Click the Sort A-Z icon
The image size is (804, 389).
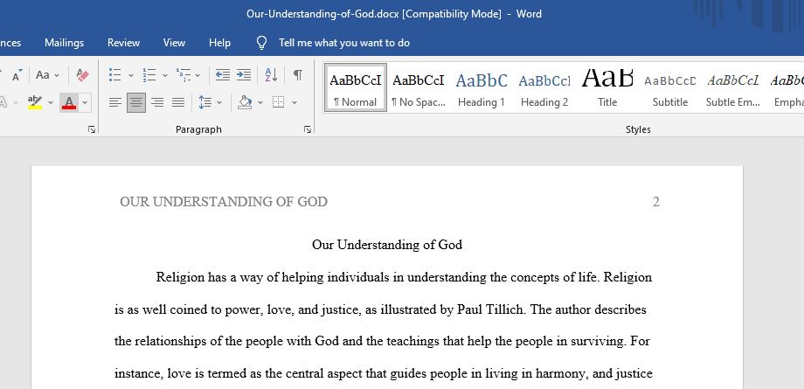[271, 75]
